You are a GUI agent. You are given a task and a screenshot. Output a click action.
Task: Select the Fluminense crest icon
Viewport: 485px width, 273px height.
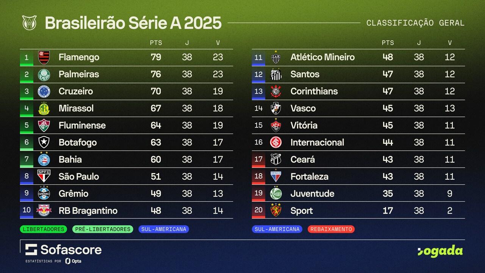pos(44,126)
